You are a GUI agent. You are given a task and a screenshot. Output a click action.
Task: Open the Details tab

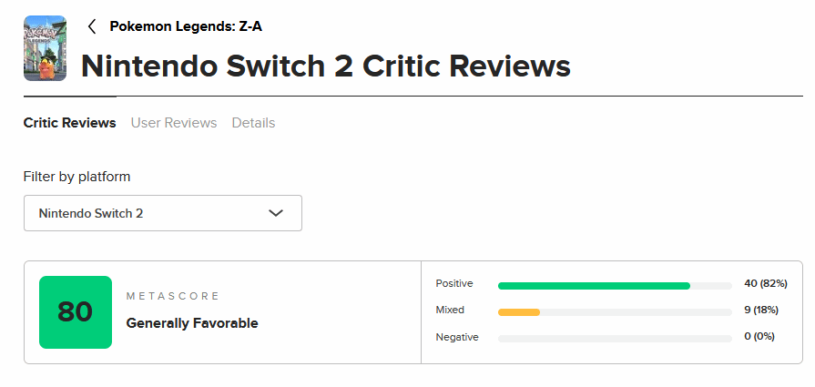pyautogui.click(x=253, y=122)
